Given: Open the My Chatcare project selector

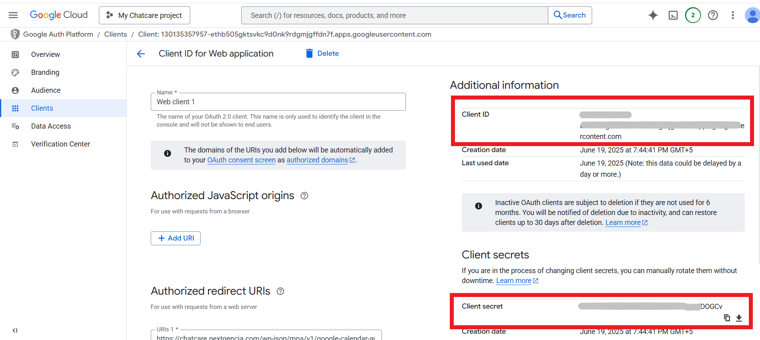Looking at the screenshot, I should [x=144, y=15].
